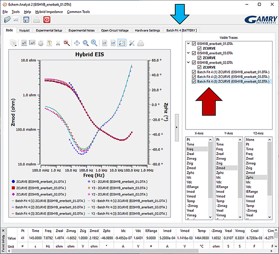279x254 pixels.
Task: Switch to the Batch Fit 4 [BATTERY] tab
Action: pyautogui.click(x=181, y=30)
